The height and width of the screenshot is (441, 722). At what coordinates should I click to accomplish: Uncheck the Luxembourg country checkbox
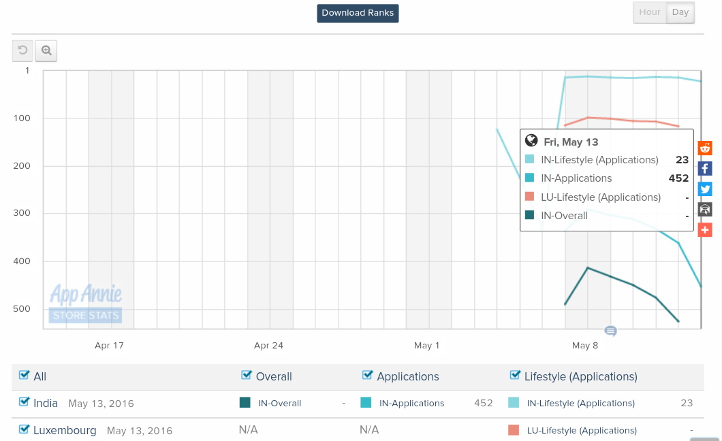[25, 429]
